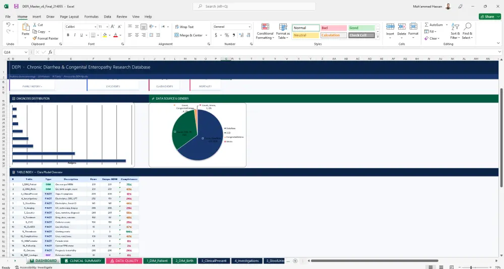Decrease font size with the smaller A
The image size is (504, 269).
(x=119, y=27)
